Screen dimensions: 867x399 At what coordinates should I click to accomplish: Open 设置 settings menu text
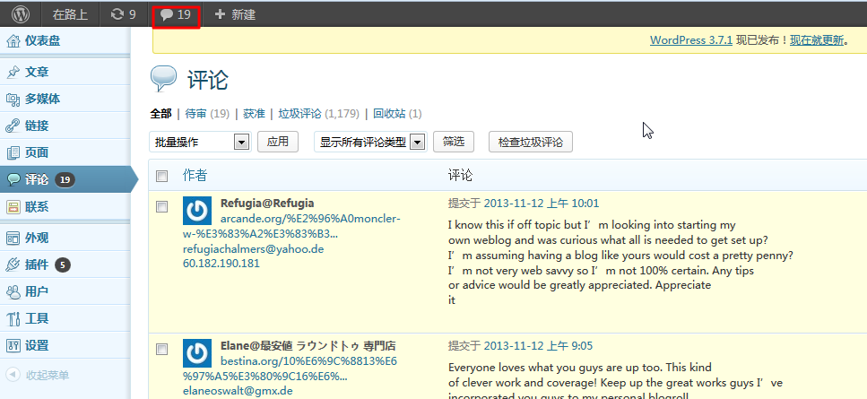[x=37, y=346]
